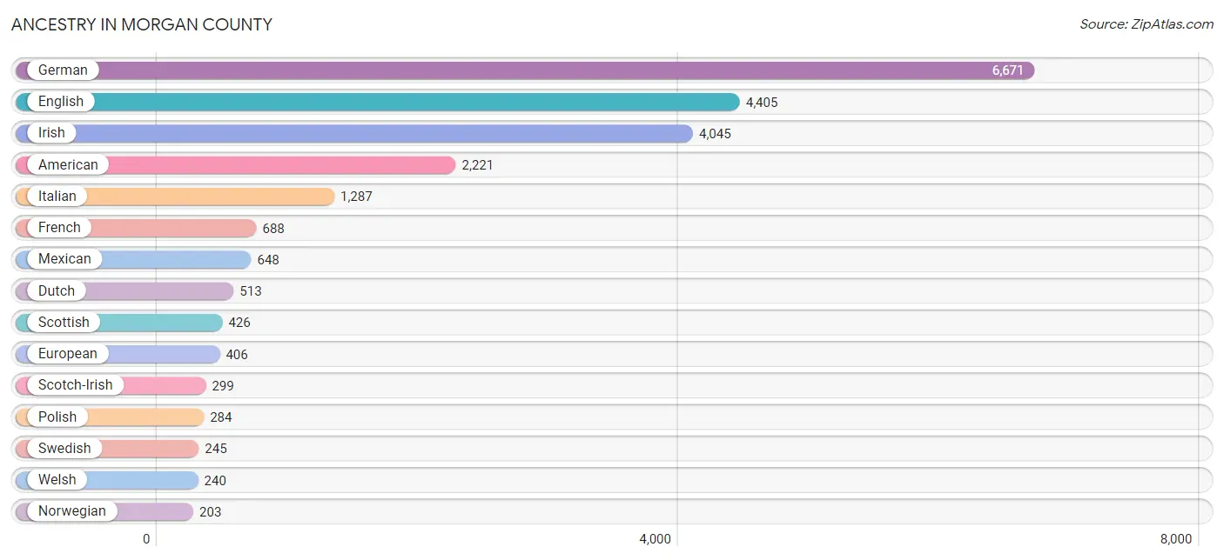Image resolution: width=1224 pixels, height=560 pixels.
Task: Click the value 4,405 next to English
Action: (x=762, y=103)
